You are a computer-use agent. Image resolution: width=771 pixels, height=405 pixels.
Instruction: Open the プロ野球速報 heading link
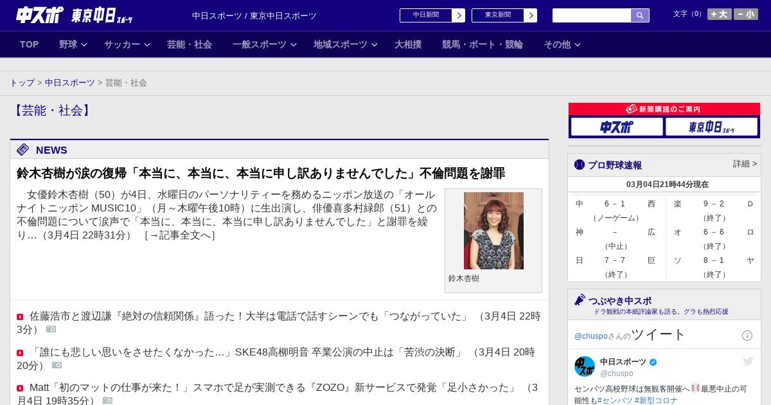pyautogui.click(x=615, y=165)
